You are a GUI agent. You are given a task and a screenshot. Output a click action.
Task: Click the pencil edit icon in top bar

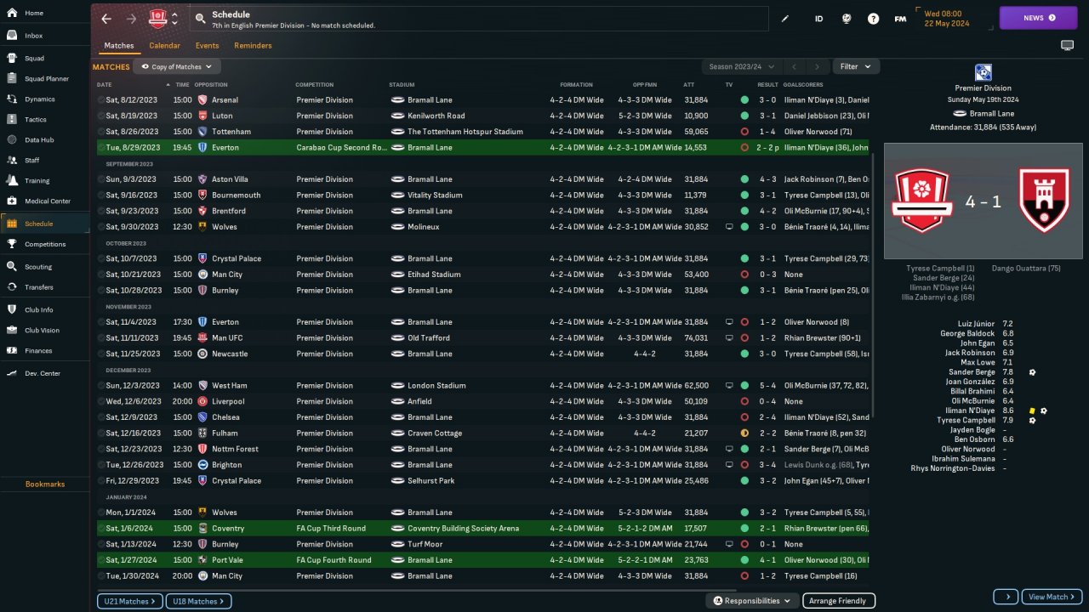(x=785, y=18)
